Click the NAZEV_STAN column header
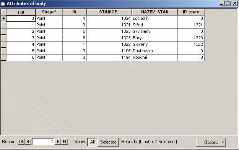 (155, 12)
